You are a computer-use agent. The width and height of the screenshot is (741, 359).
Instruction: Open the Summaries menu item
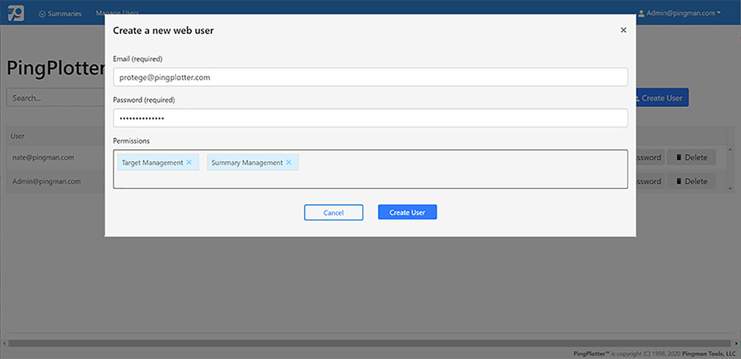tap(60, 14)
